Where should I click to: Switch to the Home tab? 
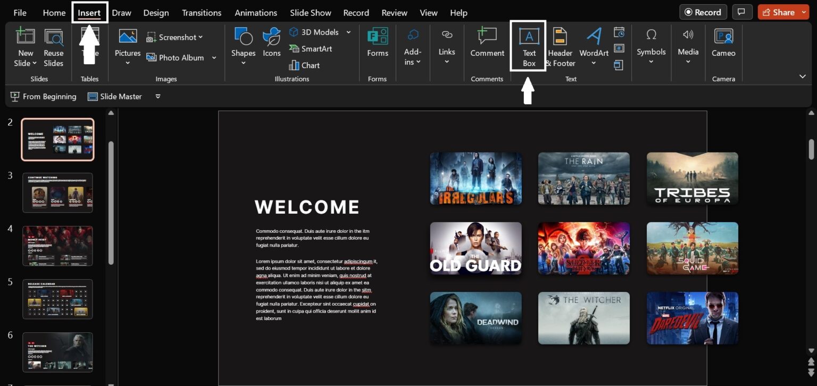[x=54, y=13]
